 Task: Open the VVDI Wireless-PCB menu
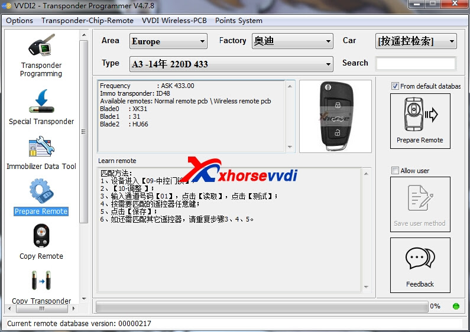point(174,20)
